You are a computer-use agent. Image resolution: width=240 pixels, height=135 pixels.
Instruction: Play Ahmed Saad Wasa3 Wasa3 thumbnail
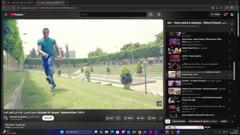click(x=174, y=41)
